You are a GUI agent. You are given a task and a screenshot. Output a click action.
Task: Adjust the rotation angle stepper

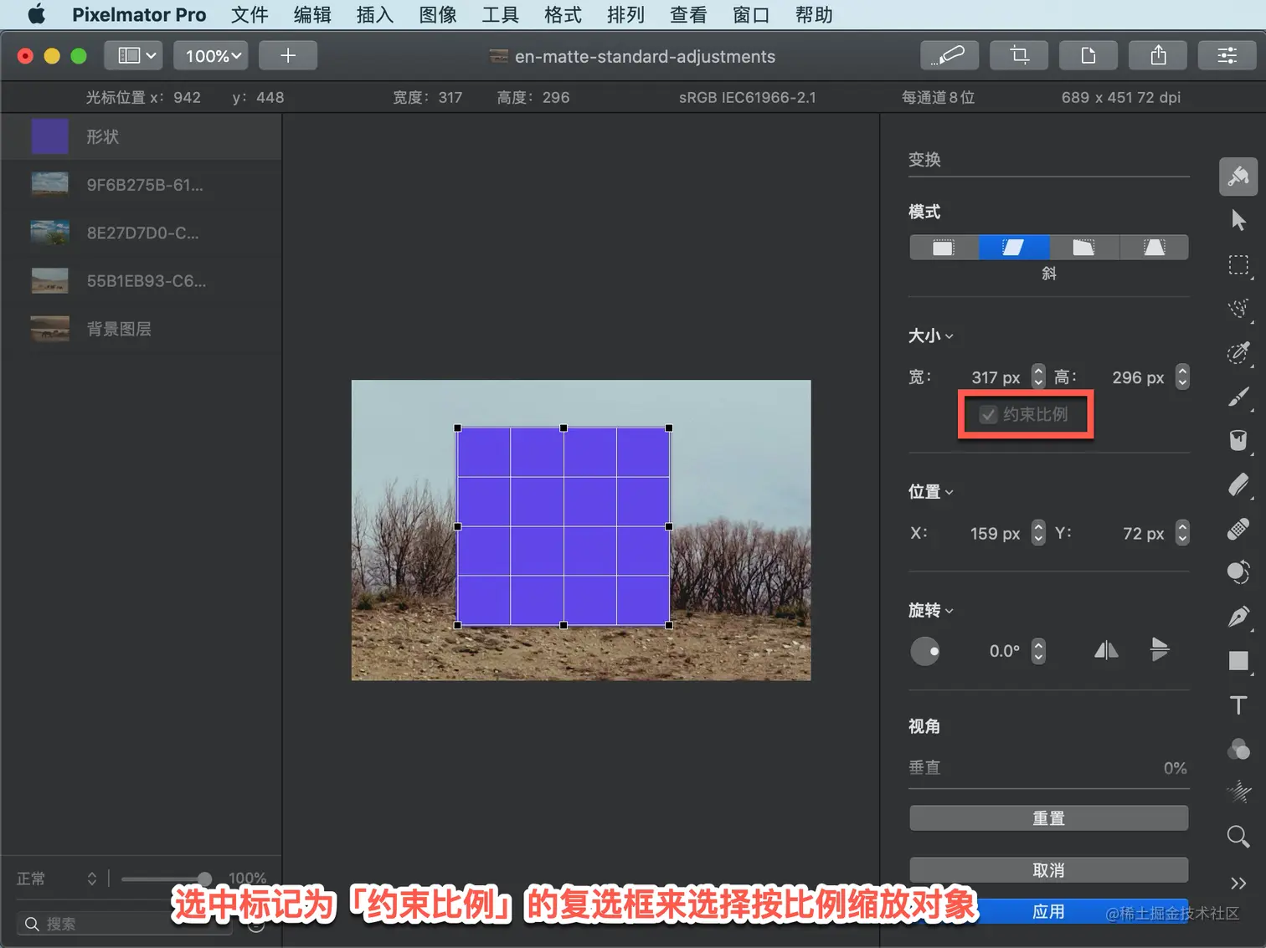pyautogui.click(x=1038, y=651)
